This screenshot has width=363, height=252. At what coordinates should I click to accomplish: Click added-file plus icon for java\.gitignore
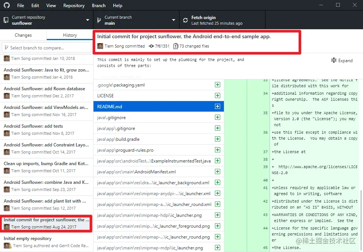[x=217, y=117]
